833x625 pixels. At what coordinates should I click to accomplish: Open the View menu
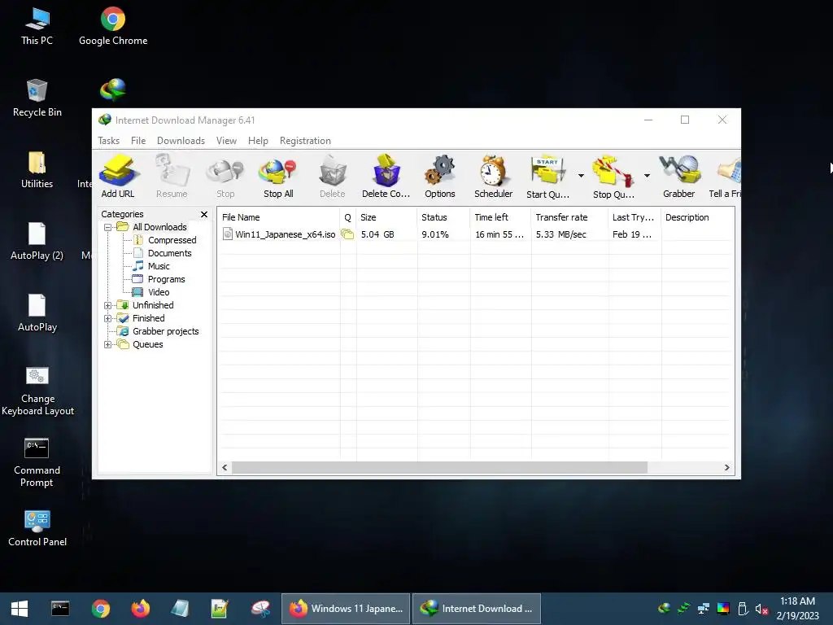click(x=226, y=141)
